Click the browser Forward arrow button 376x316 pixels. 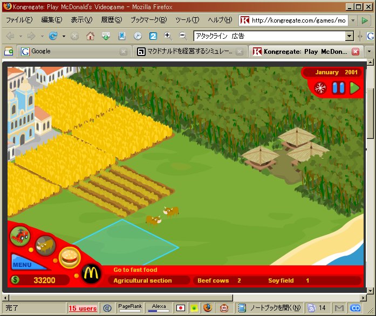(31, 36)
